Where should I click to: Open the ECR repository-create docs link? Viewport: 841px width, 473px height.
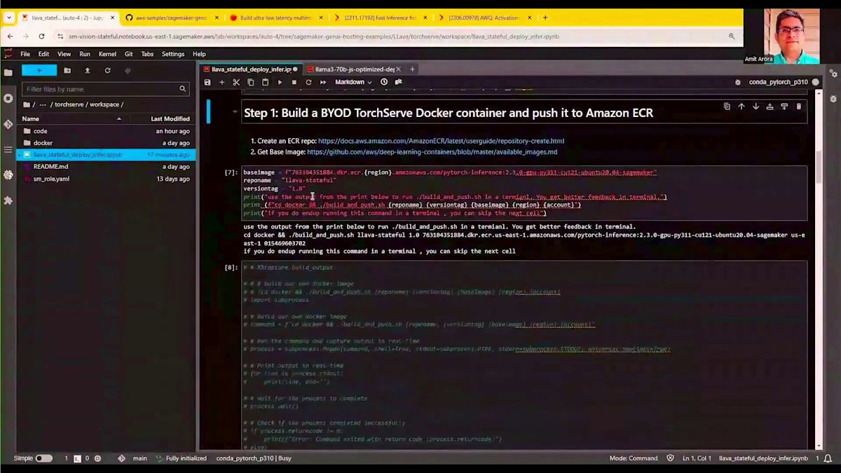[441, 141]
